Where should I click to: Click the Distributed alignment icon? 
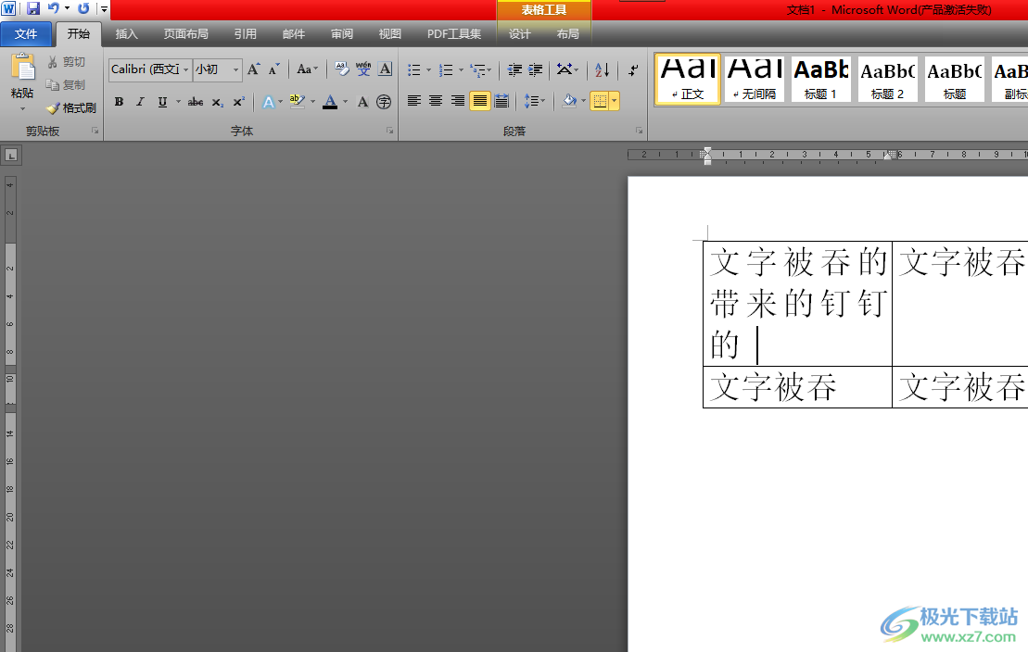pos(501,101)
